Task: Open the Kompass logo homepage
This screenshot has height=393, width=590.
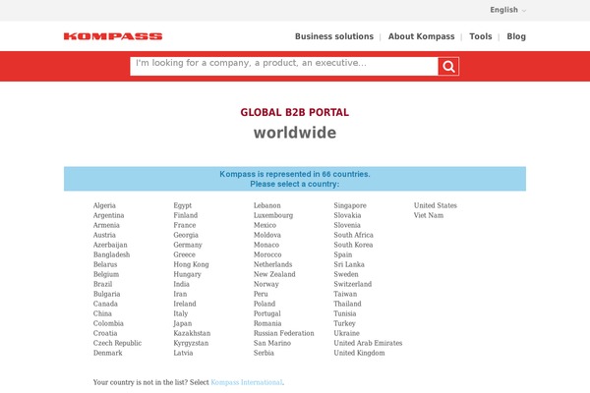Action: coord(113,36)
